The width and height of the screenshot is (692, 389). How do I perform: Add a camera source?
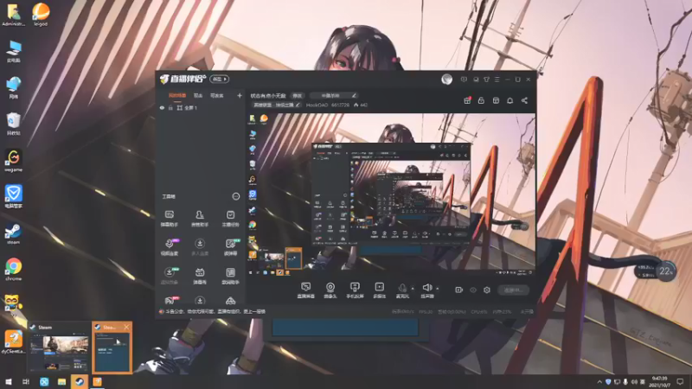pos(330,290)
